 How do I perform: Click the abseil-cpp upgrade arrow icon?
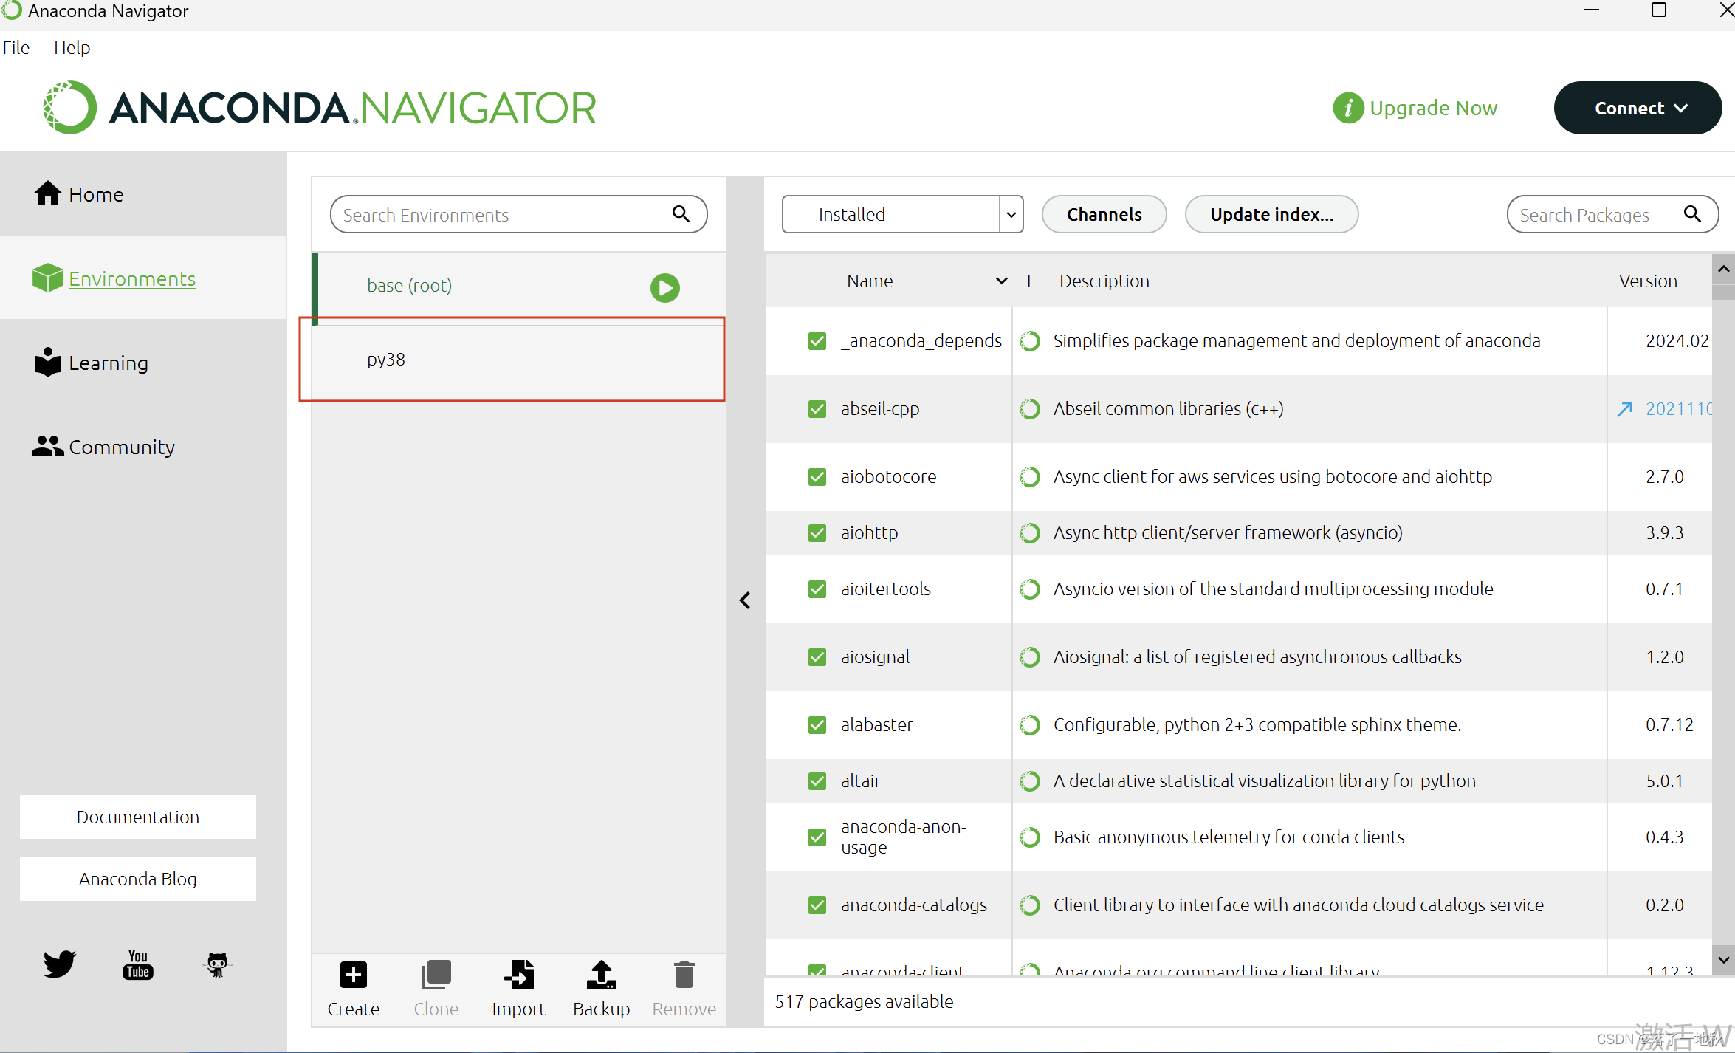1624,409
